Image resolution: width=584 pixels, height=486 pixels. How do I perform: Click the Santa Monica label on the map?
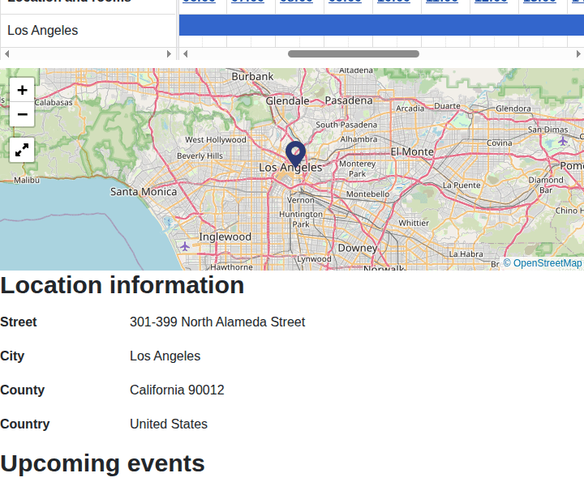(x=144, y=192)
